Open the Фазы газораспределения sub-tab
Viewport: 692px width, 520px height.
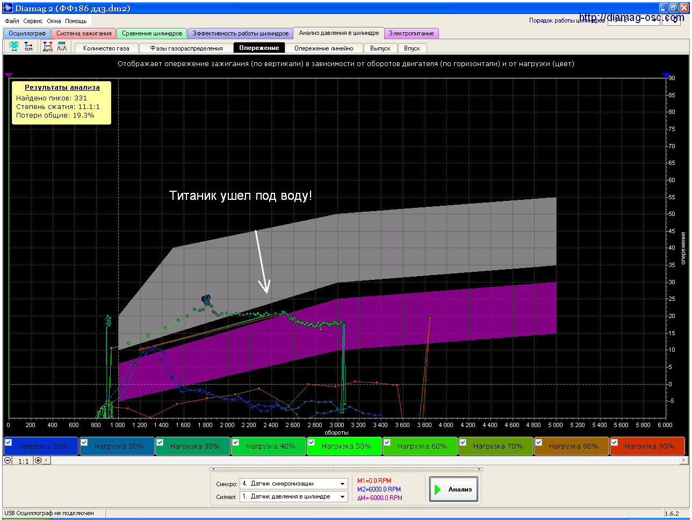tap(186, 48)
